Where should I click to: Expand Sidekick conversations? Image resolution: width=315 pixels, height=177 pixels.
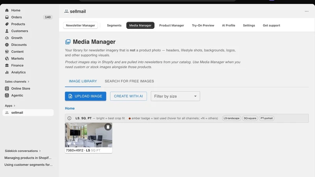pos(23,151)
